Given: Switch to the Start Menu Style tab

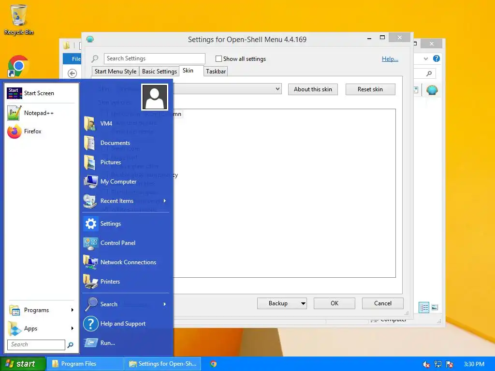Looking at the screenshot, I should 115,71.
